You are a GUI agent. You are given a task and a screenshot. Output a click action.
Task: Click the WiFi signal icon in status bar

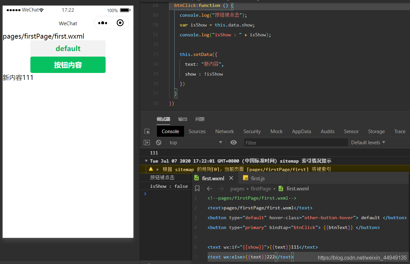click(x=42, y=10)
